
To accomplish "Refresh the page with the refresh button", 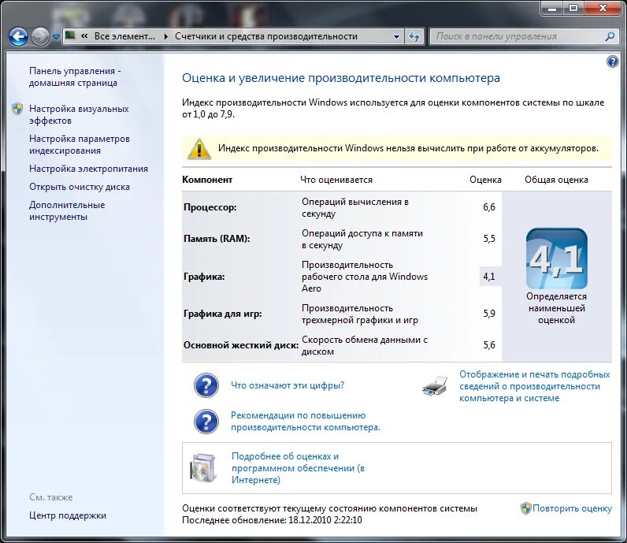I will coord(414,36).
